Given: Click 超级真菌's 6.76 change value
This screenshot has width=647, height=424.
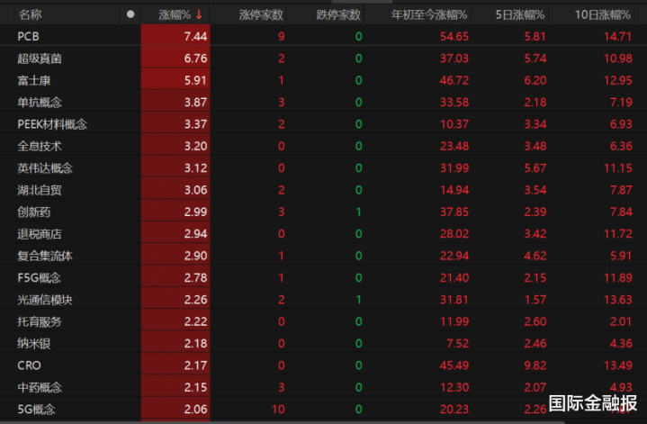Looking at the screenshot, I should click(x=195, y=59).
